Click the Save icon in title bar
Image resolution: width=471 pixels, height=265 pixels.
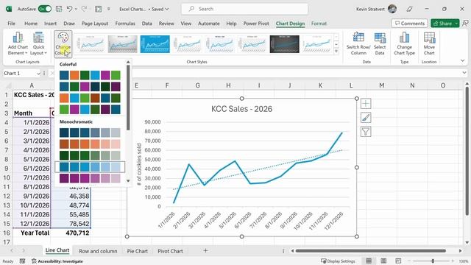59,9
